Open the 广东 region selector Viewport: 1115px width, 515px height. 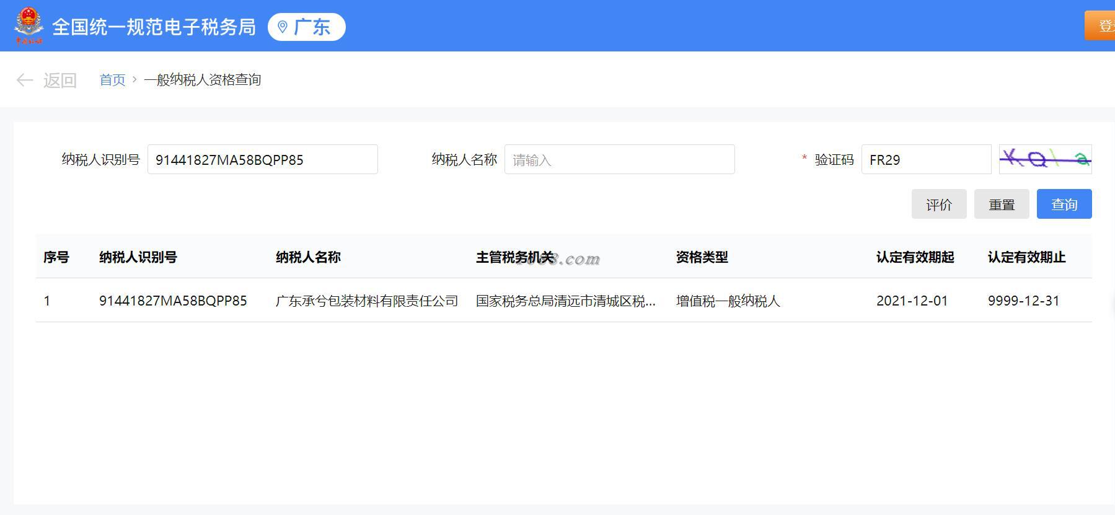point(307,27)
